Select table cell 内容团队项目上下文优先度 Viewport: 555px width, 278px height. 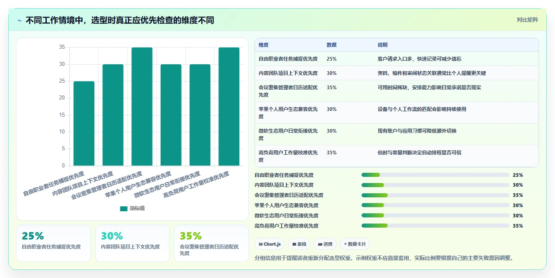tap(288, 73)
